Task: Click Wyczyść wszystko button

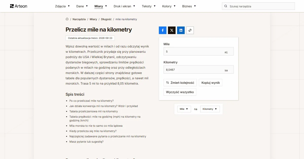Action: (x=180, y=92)
